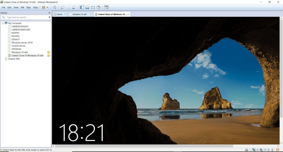This screenshot has width=283, height=152.
Task: Select the LABW2016SQL01 virtual machine
Action: 20,26
